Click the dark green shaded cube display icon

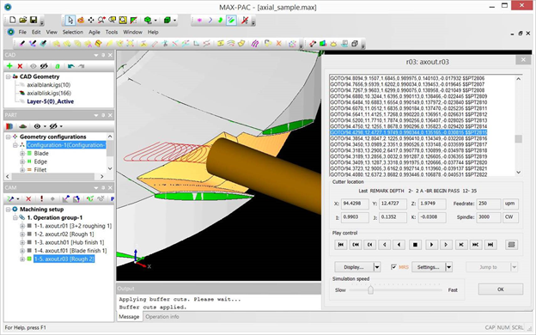pyautogui.click(x=167, y=20)
